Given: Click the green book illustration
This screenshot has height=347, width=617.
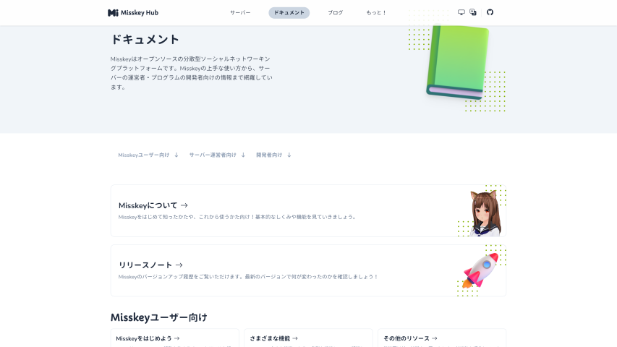Looking at the screenshot, I should [x=458, y=62].
